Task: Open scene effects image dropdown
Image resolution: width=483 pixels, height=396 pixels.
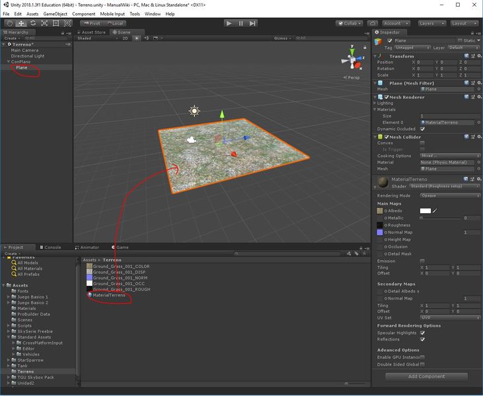Action: tap(157, 38)
